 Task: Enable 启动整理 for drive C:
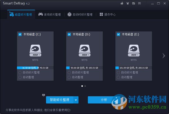pos(20,77)
